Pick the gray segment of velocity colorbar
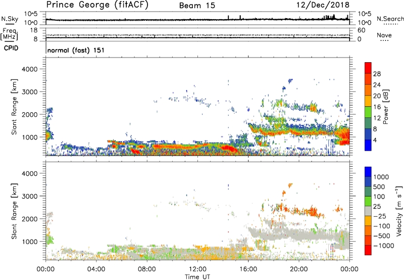The image size is (404, 280). 368,211
